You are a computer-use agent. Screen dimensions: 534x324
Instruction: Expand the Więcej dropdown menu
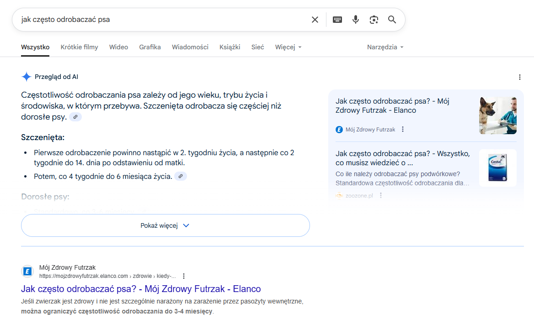point(288,47)
